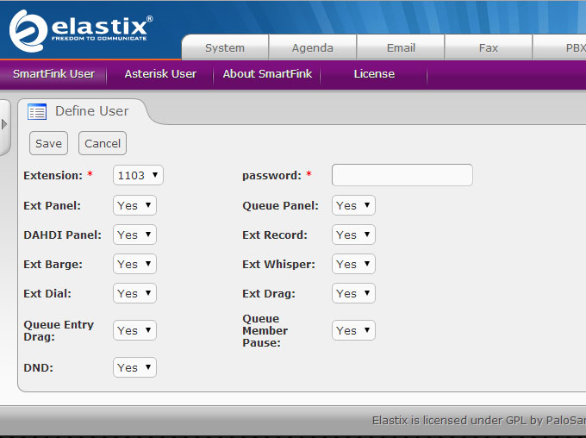Open the System tab
Image resolution: width=586 pixels, height=438 pixels.
[x=225, y=48]
